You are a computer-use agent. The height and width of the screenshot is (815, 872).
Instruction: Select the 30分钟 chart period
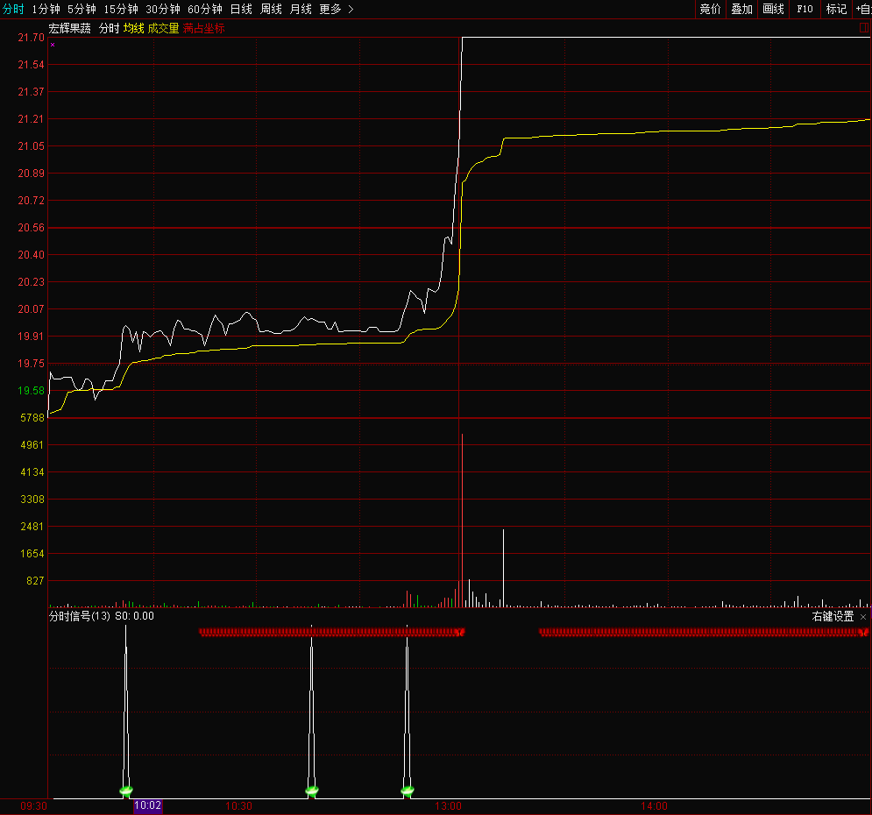pyautogui.click(x=162, y=9)
